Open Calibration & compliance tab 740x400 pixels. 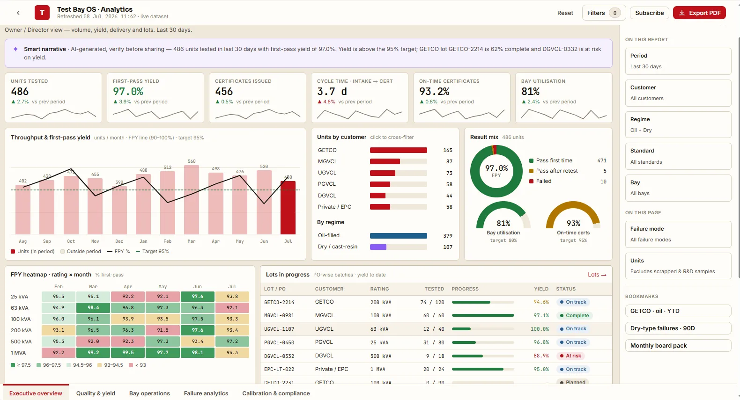tap(276, 393)
